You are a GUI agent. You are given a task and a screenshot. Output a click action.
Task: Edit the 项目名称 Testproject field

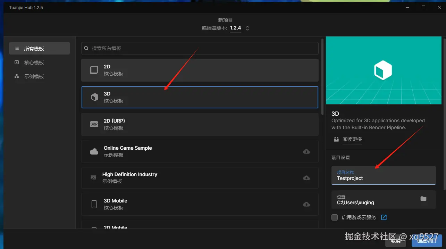[384, 175]
